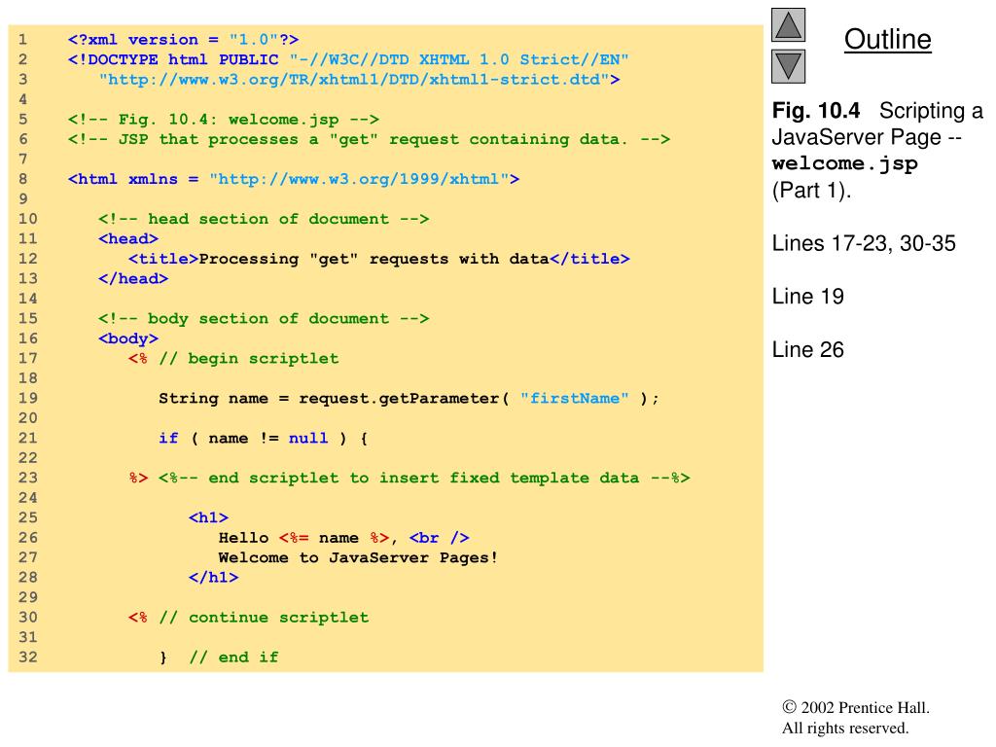Viewport: 996px width, 747px height.
Task: Click the '© 2002 Prentice Hall.' copyright text
Action: (856, 708)
